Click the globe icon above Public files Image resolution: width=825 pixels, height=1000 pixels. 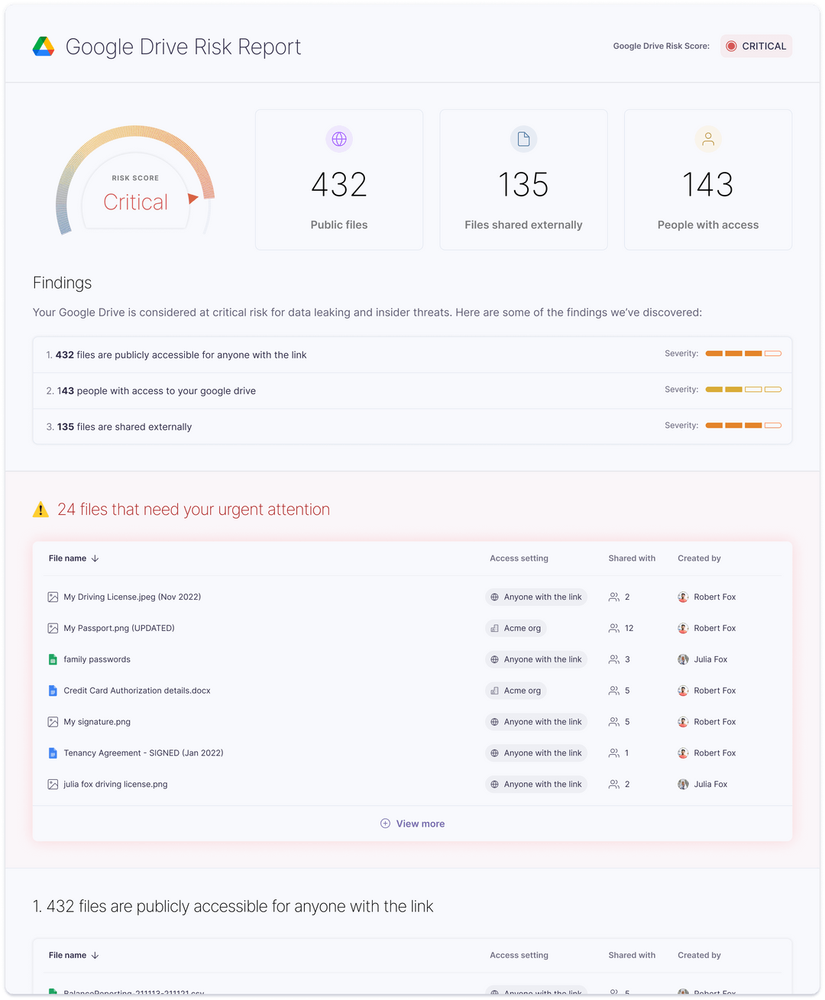coord(339,139)
